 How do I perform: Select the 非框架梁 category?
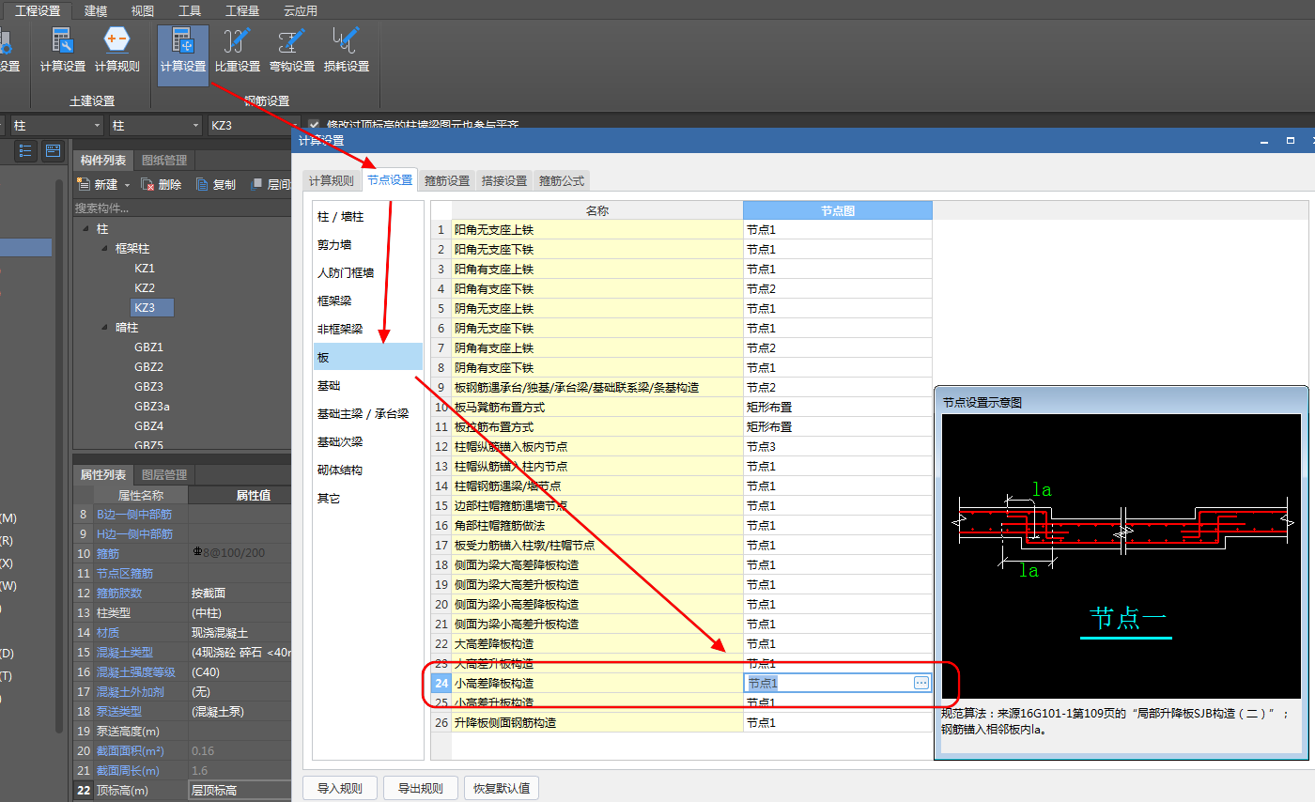368,330
